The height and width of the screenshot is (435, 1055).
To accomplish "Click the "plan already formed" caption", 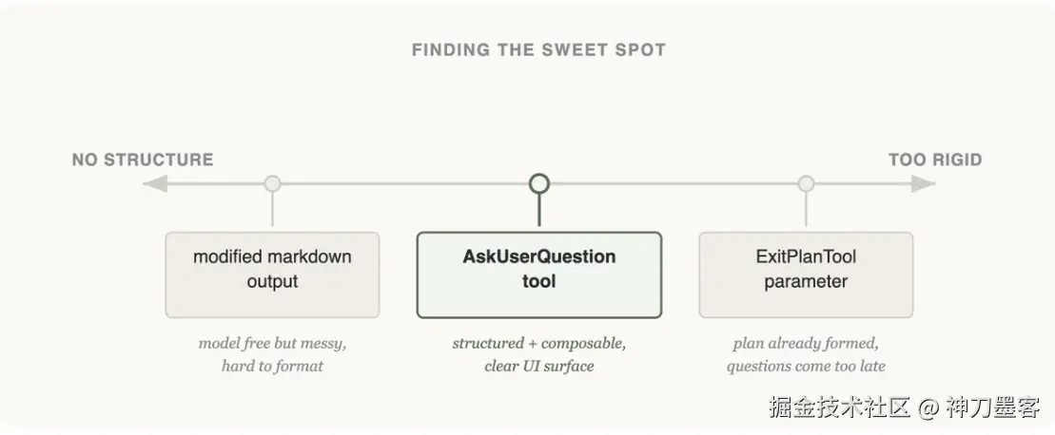I will pyautogui.click(x=806, y=343).
